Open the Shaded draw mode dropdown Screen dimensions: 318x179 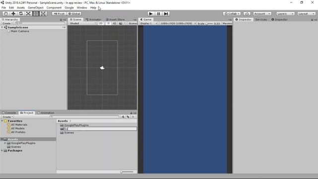tap(83, 23)
